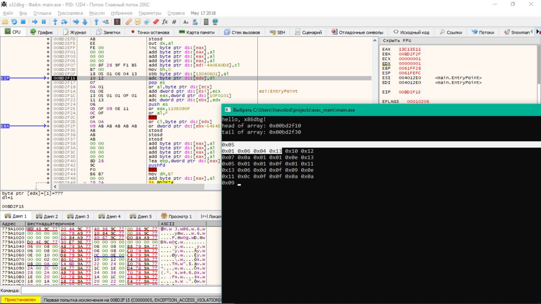Click the Команда input field
The height and width of the screenshot is (304, 541).
pos(120,290)
